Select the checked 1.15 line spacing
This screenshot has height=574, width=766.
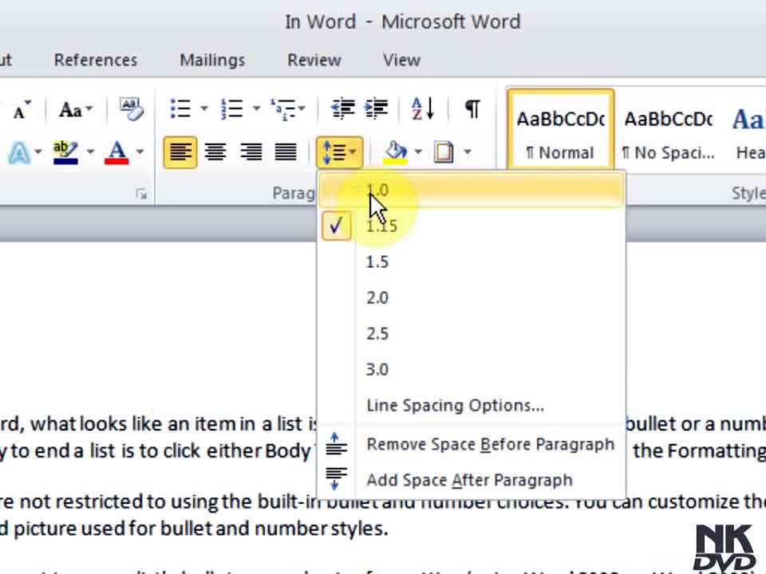click(471, 226)
